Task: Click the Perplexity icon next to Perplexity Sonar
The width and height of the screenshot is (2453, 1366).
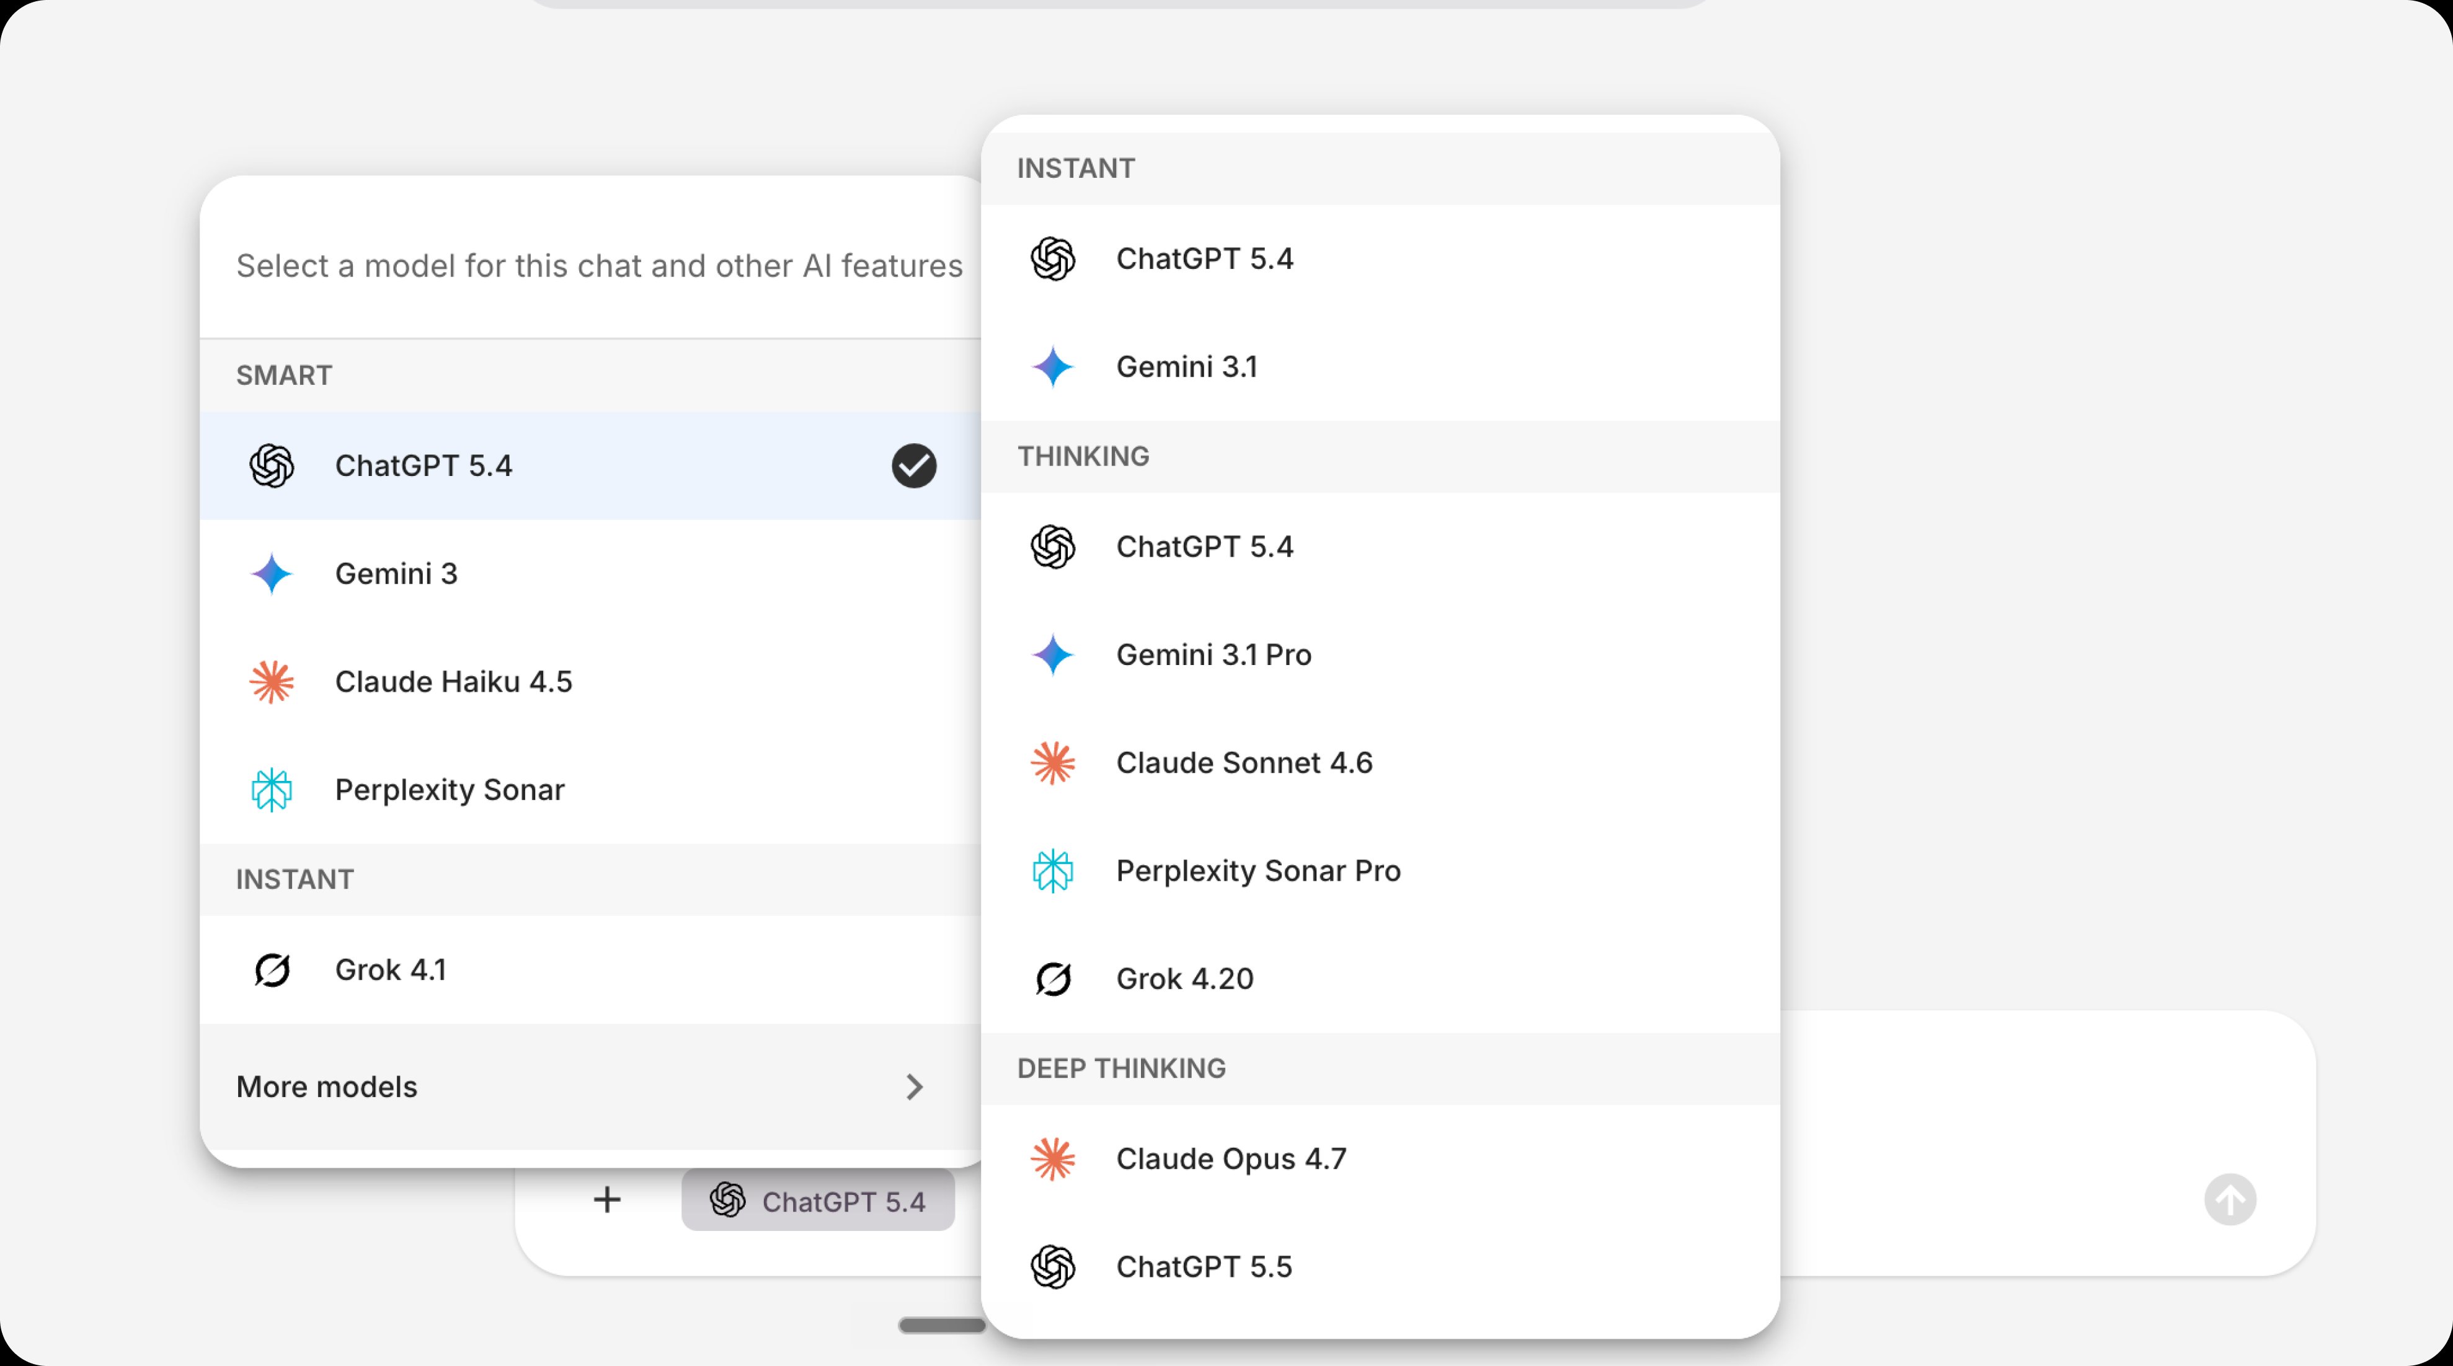Action: click(272, 790)
